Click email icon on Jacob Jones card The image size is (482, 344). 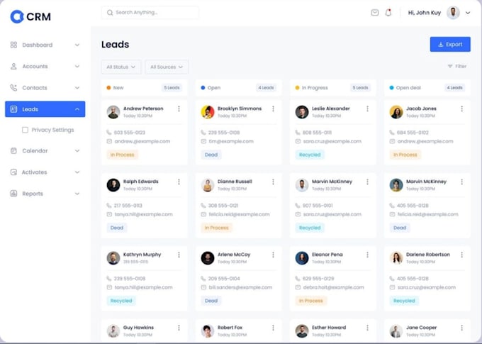tap(392, 142)
